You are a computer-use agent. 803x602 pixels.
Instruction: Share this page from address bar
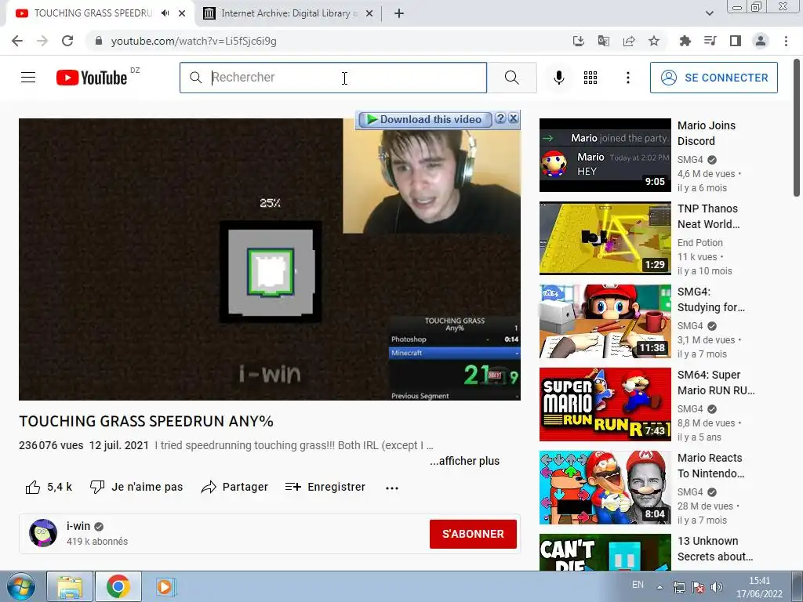click(628, 41)
